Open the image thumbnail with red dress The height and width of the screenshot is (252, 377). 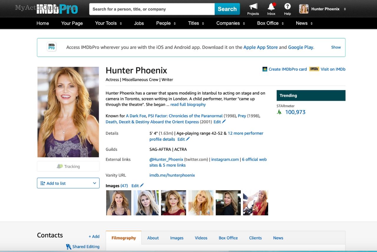(x=173, y=203)
